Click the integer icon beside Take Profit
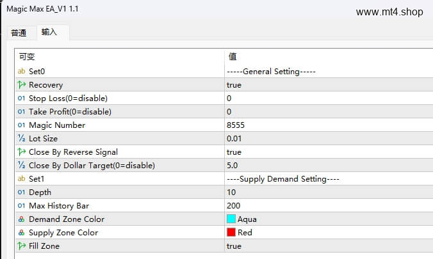 (x=21, y=111)
